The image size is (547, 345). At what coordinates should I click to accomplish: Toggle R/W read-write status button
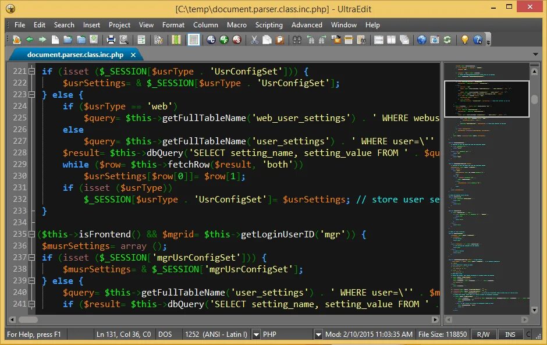483,335
